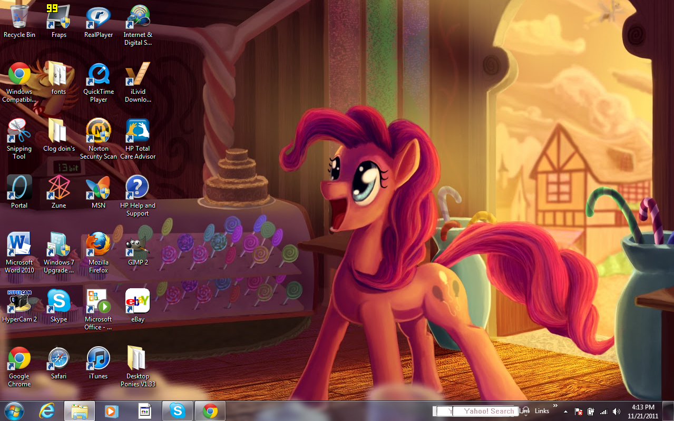The height and width of the screenshot is (421, 674).
Task: Start HyperCam 2
Action: point(19,301)
